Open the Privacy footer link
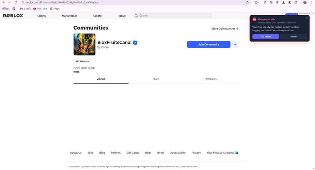 pos(196,153)
